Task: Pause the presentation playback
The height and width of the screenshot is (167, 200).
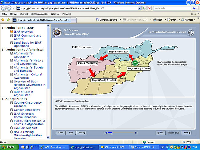Action: tap(136, 133)
